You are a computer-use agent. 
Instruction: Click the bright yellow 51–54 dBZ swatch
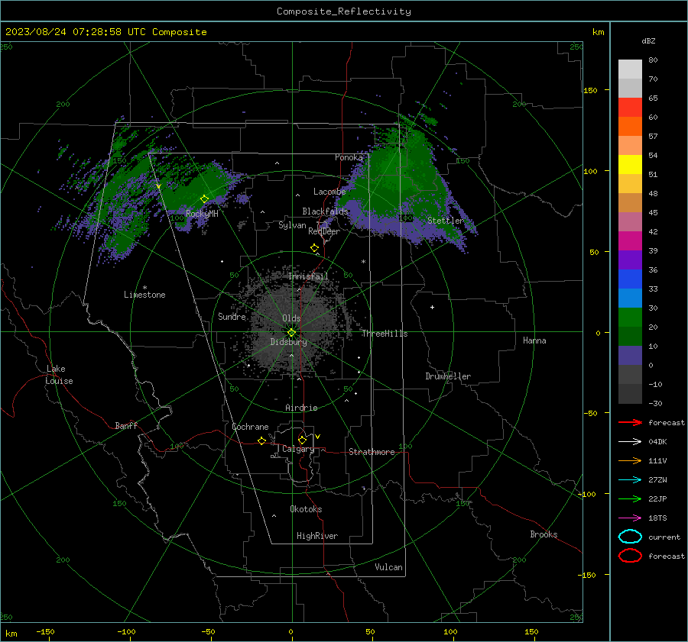[630, 165]
